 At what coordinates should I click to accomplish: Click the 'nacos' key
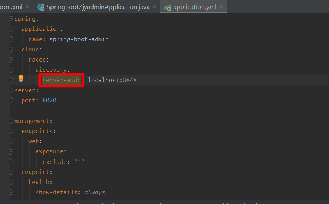click(x=37, y=60)
